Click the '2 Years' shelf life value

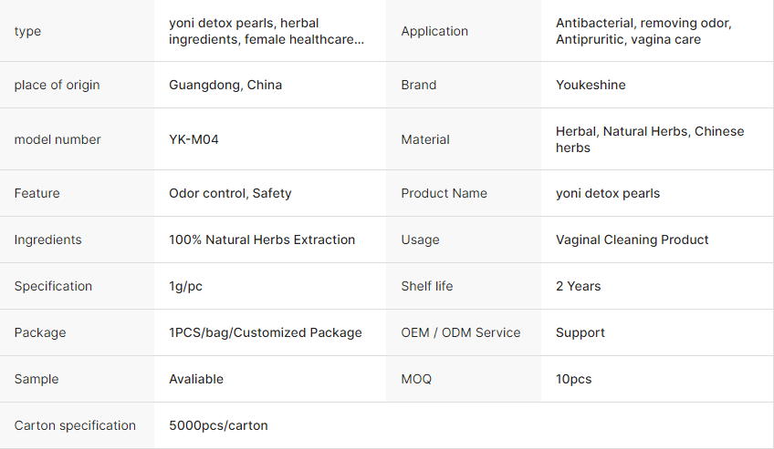tap(579, 286)
